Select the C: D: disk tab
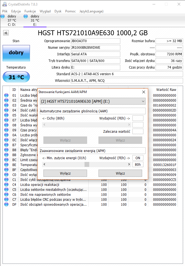Screen dimensions: 185x266 (12, 20)
